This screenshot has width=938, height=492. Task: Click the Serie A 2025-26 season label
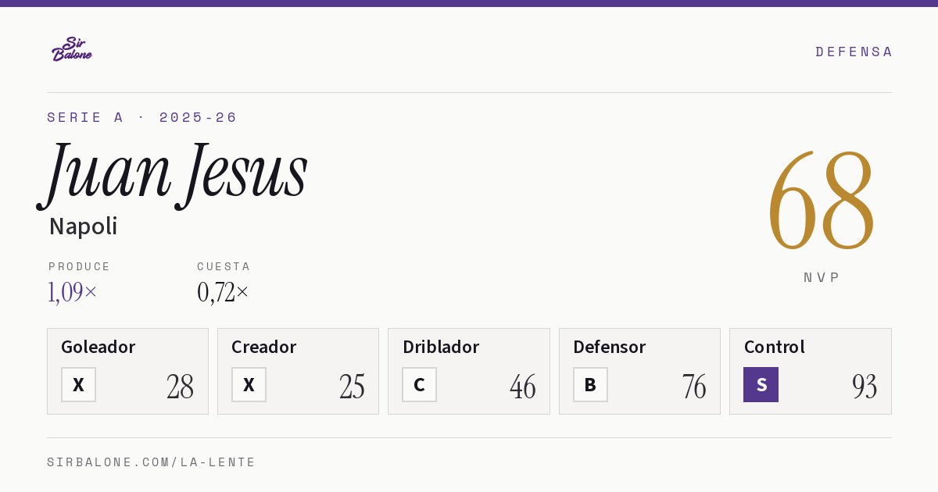click(142, 117)
